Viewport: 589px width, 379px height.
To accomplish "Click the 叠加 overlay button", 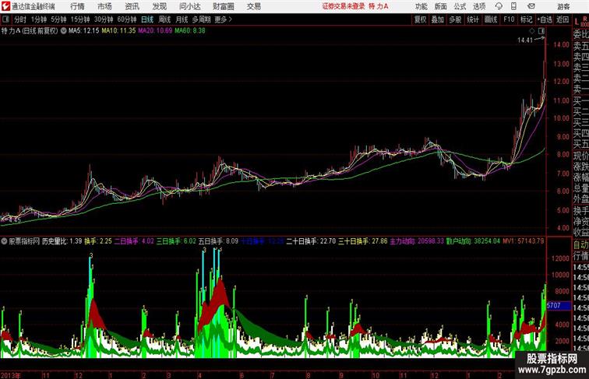I will [438, 19].
